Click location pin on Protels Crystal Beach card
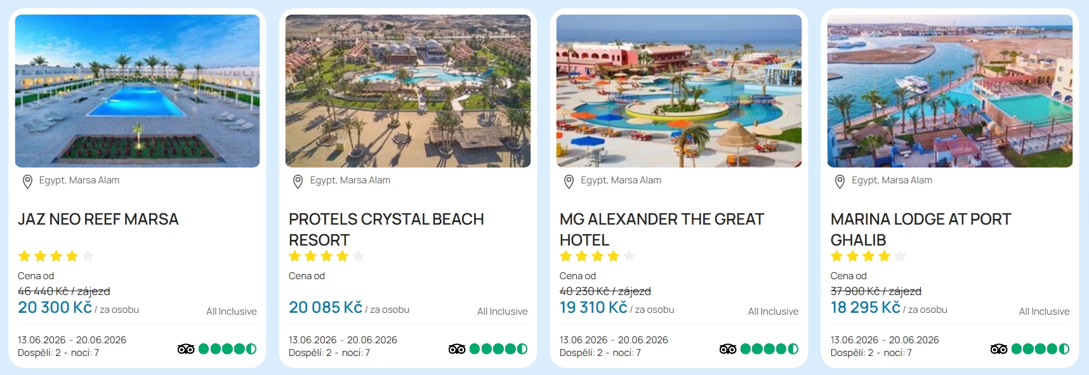Viewport: 1089px width, 375px height. (298, 181)
